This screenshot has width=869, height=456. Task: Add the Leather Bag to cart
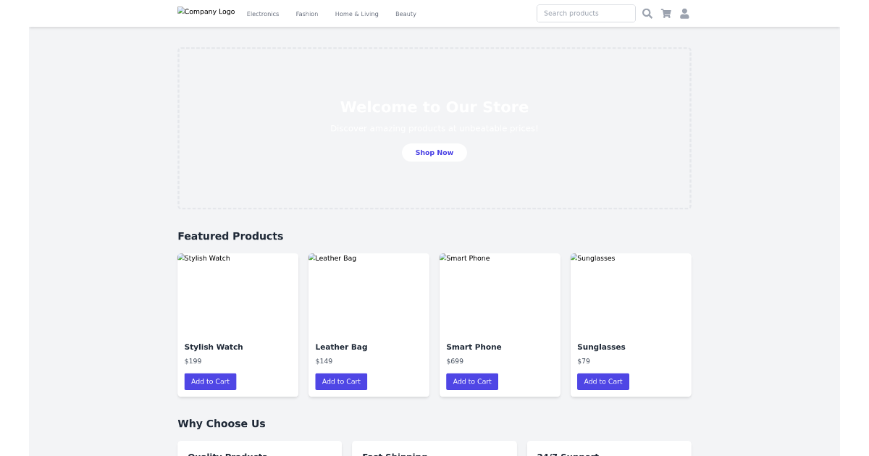(341, 381)
